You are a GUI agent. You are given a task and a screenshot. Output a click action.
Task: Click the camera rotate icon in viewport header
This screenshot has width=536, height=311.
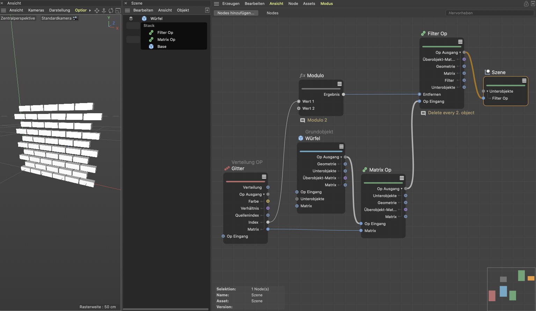point(111,10)
